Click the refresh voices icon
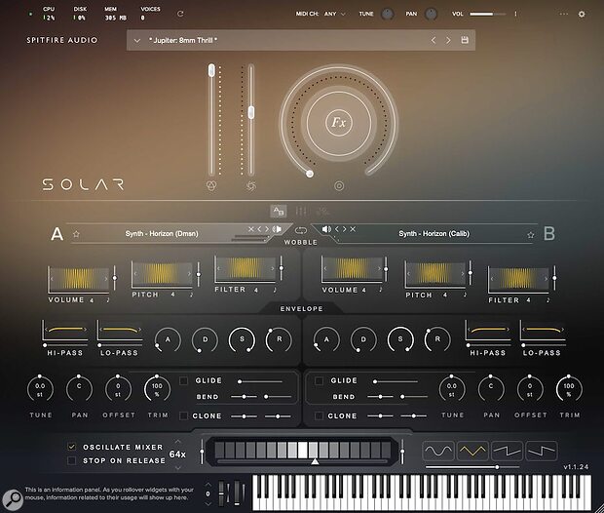The width and height of the screenshot is (604, 513). point(180,14)
